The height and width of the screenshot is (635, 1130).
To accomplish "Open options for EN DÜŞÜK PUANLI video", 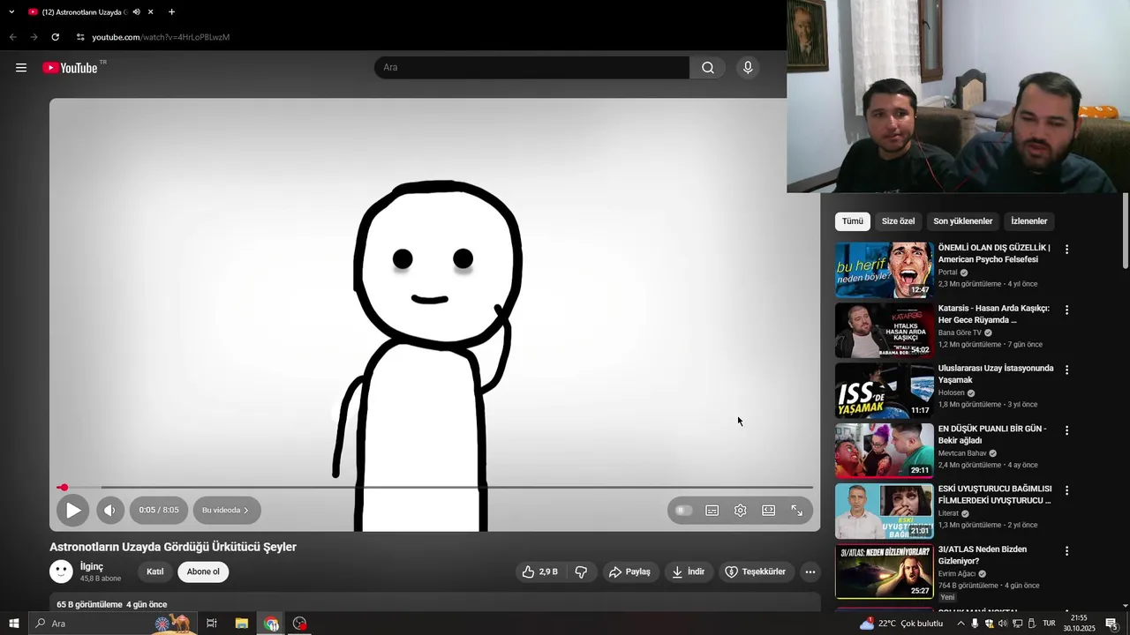I will click(1066, 430).
